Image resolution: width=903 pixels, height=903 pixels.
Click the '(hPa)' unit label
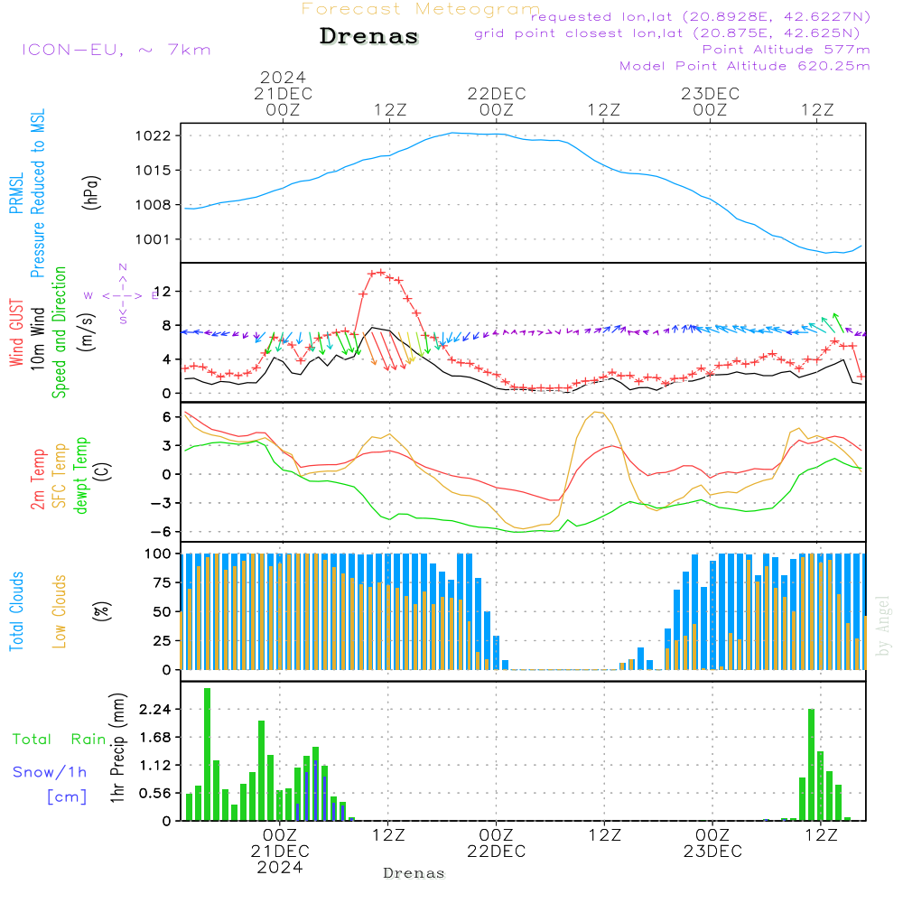pos(91,192)
